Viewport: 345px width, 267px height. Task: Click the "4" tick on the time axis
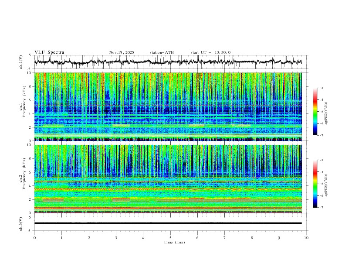(x=143, y=238)
